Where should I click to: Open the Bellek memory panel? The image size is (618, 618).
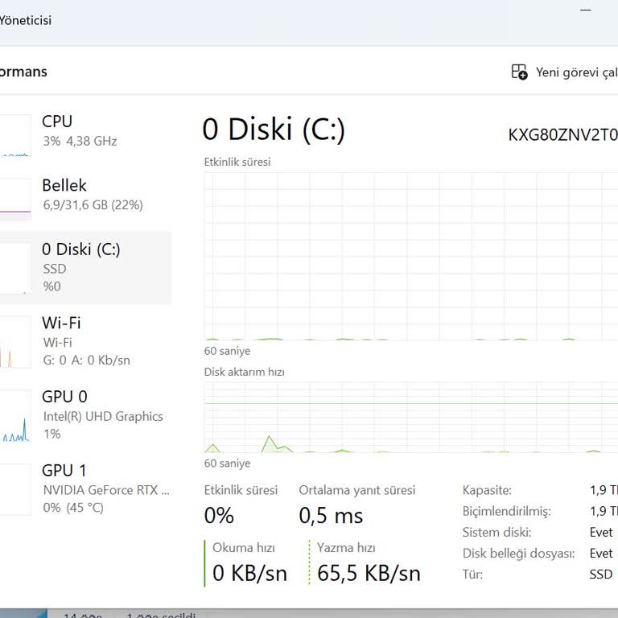(x=85, y=198)
